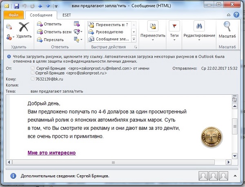Select quick step Переместить в: ?
The width and height of the screenshot is (245, 187).
109,25
